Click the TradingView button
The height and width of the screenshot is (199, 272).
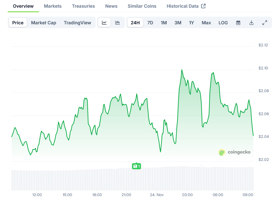[77, 23]
